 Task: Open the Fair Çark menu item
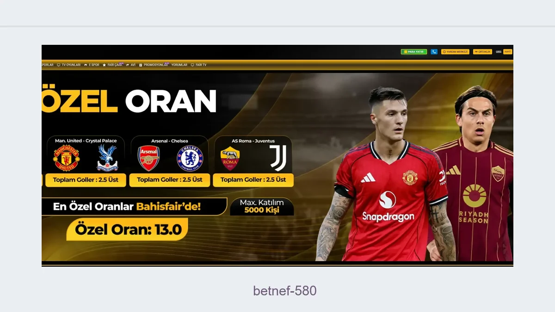pyautogui.click(x=112, y=65)
